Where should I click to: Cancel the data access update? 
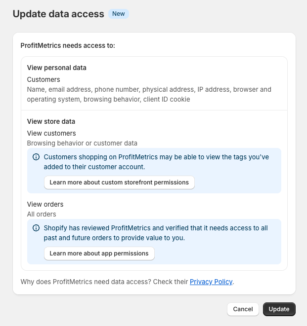(x=243, y=309)
